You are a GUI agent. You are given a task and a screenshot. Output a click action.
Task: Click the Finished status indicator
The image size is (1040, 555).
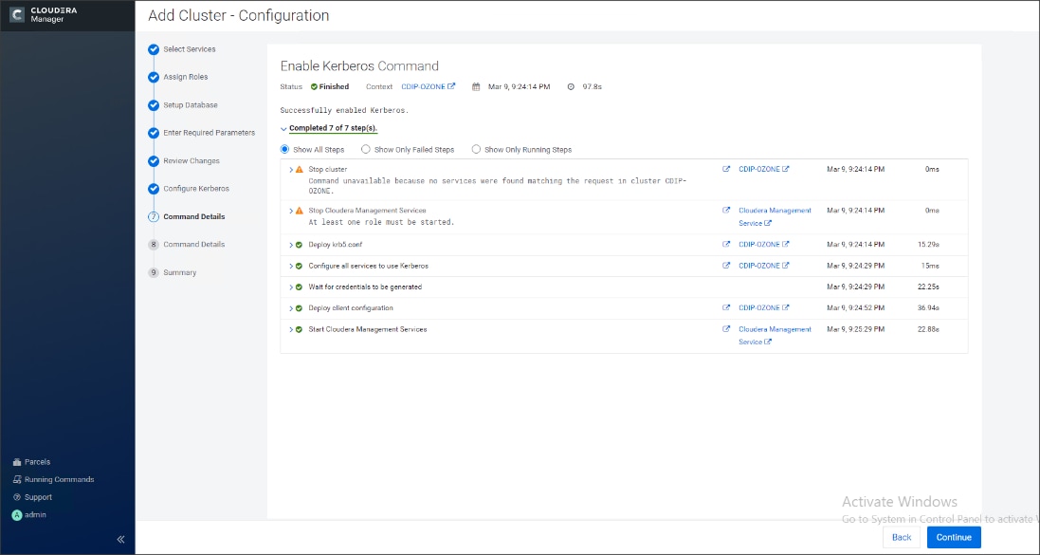click(x=328, y=85)
